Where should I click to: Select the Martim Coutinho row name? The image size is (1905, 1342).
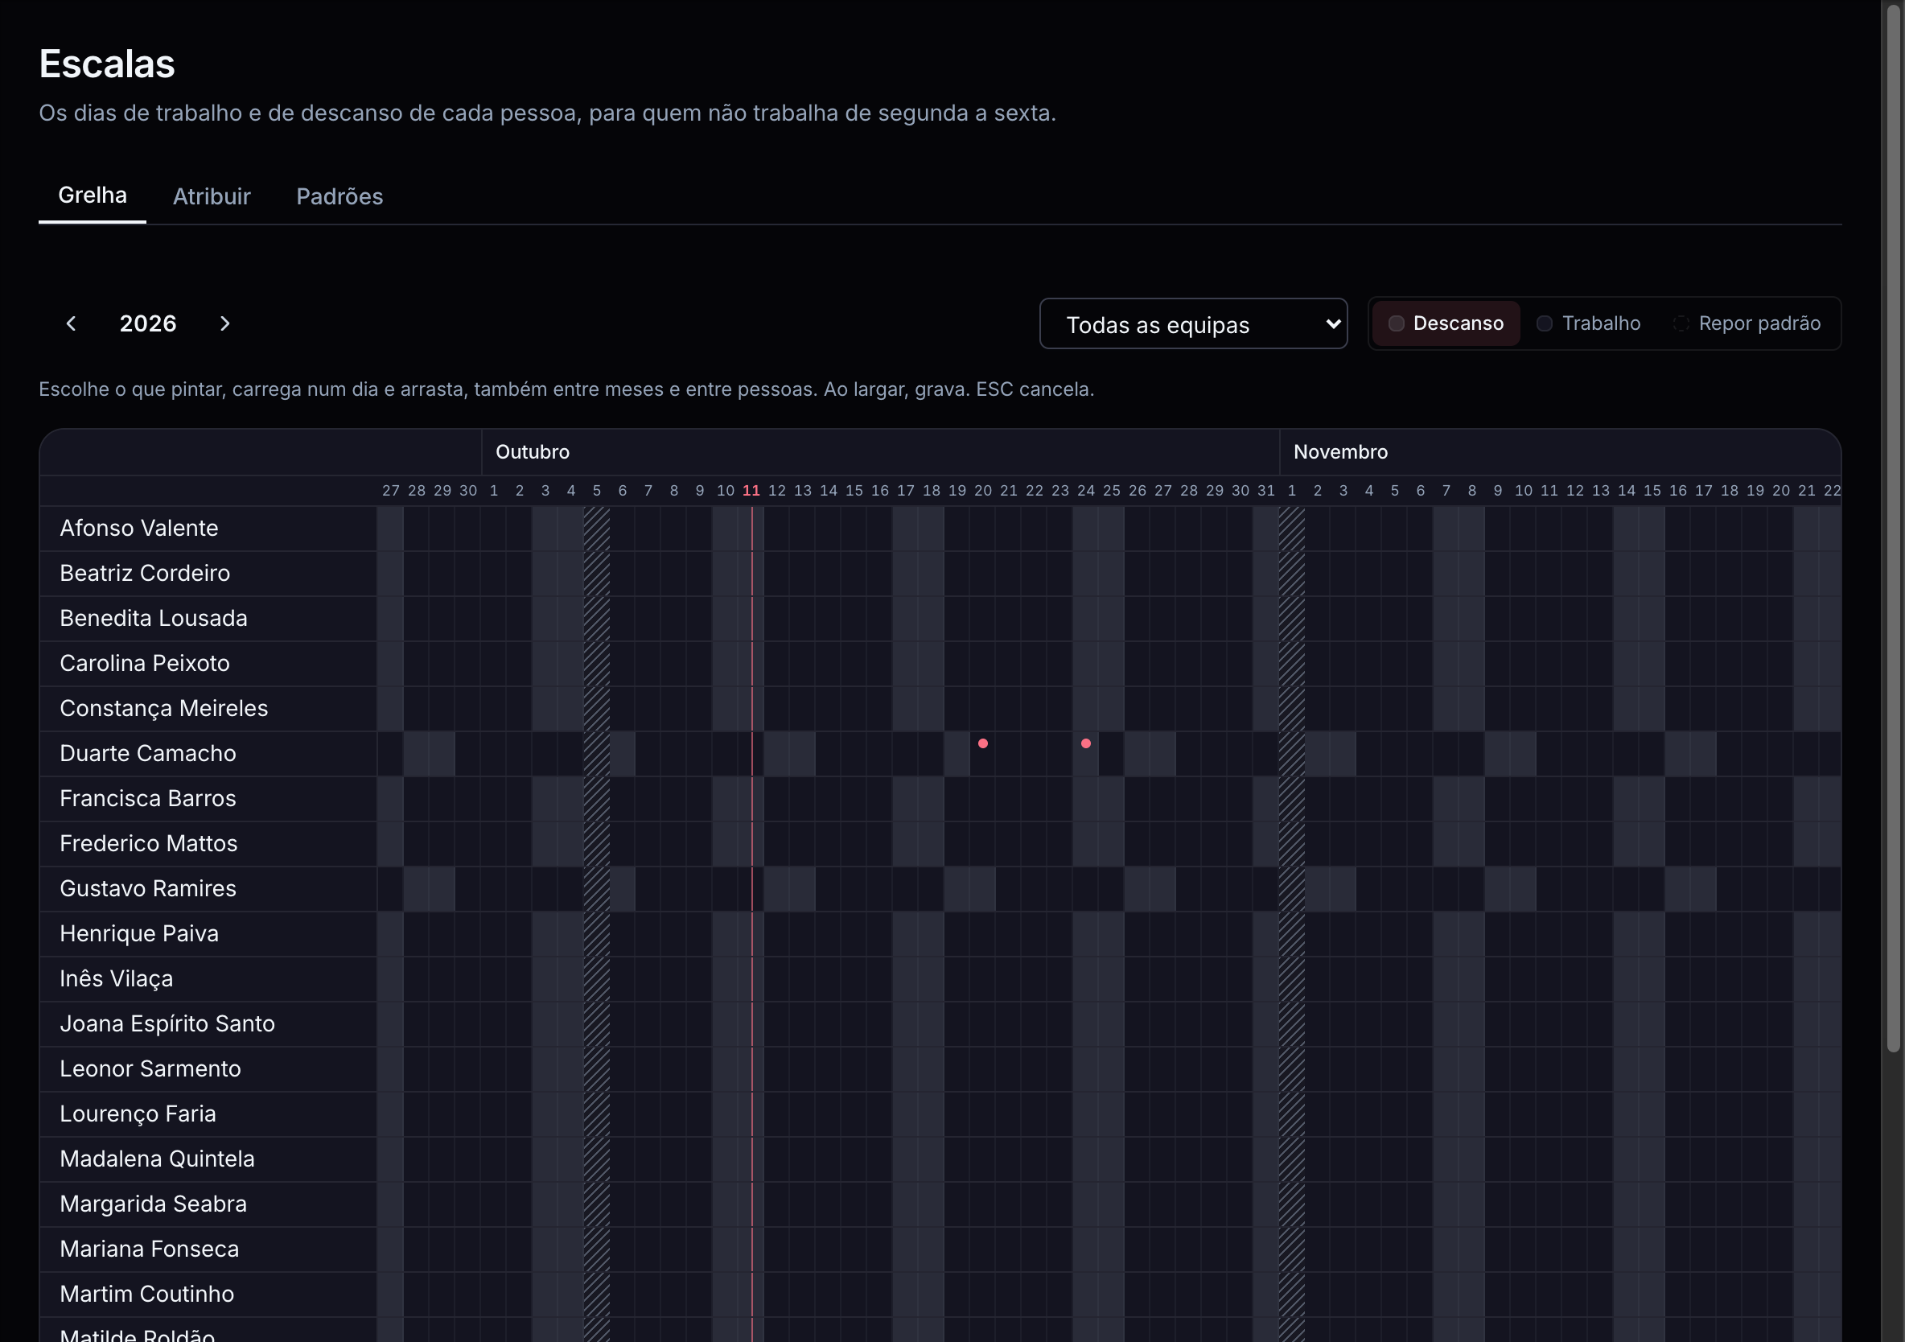pos(147,1294)
